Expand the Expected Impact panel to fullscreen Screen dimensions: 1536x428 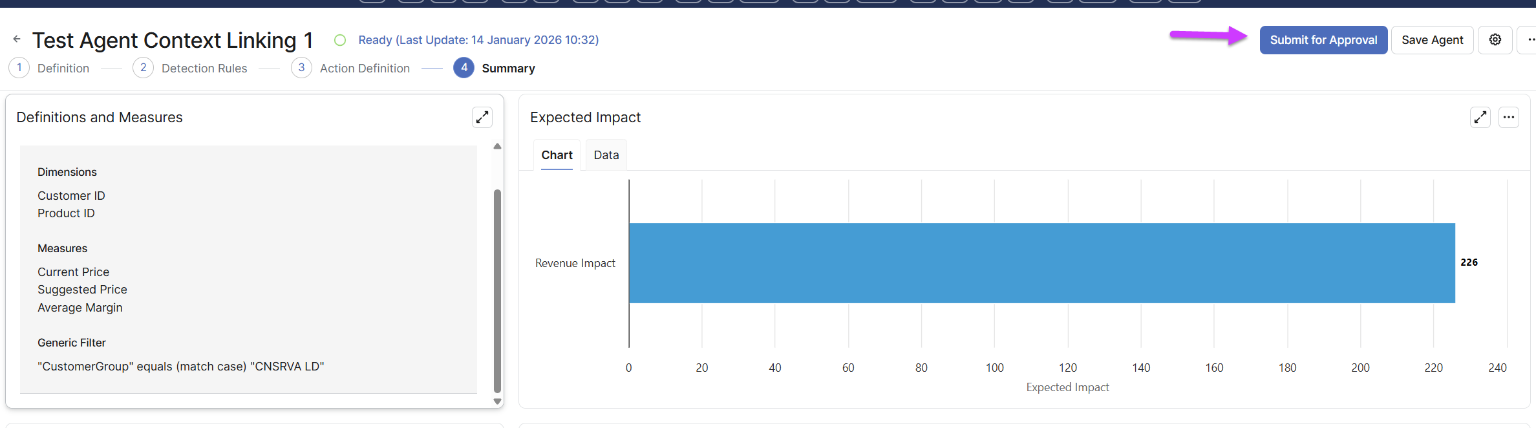click(1480, 117)
